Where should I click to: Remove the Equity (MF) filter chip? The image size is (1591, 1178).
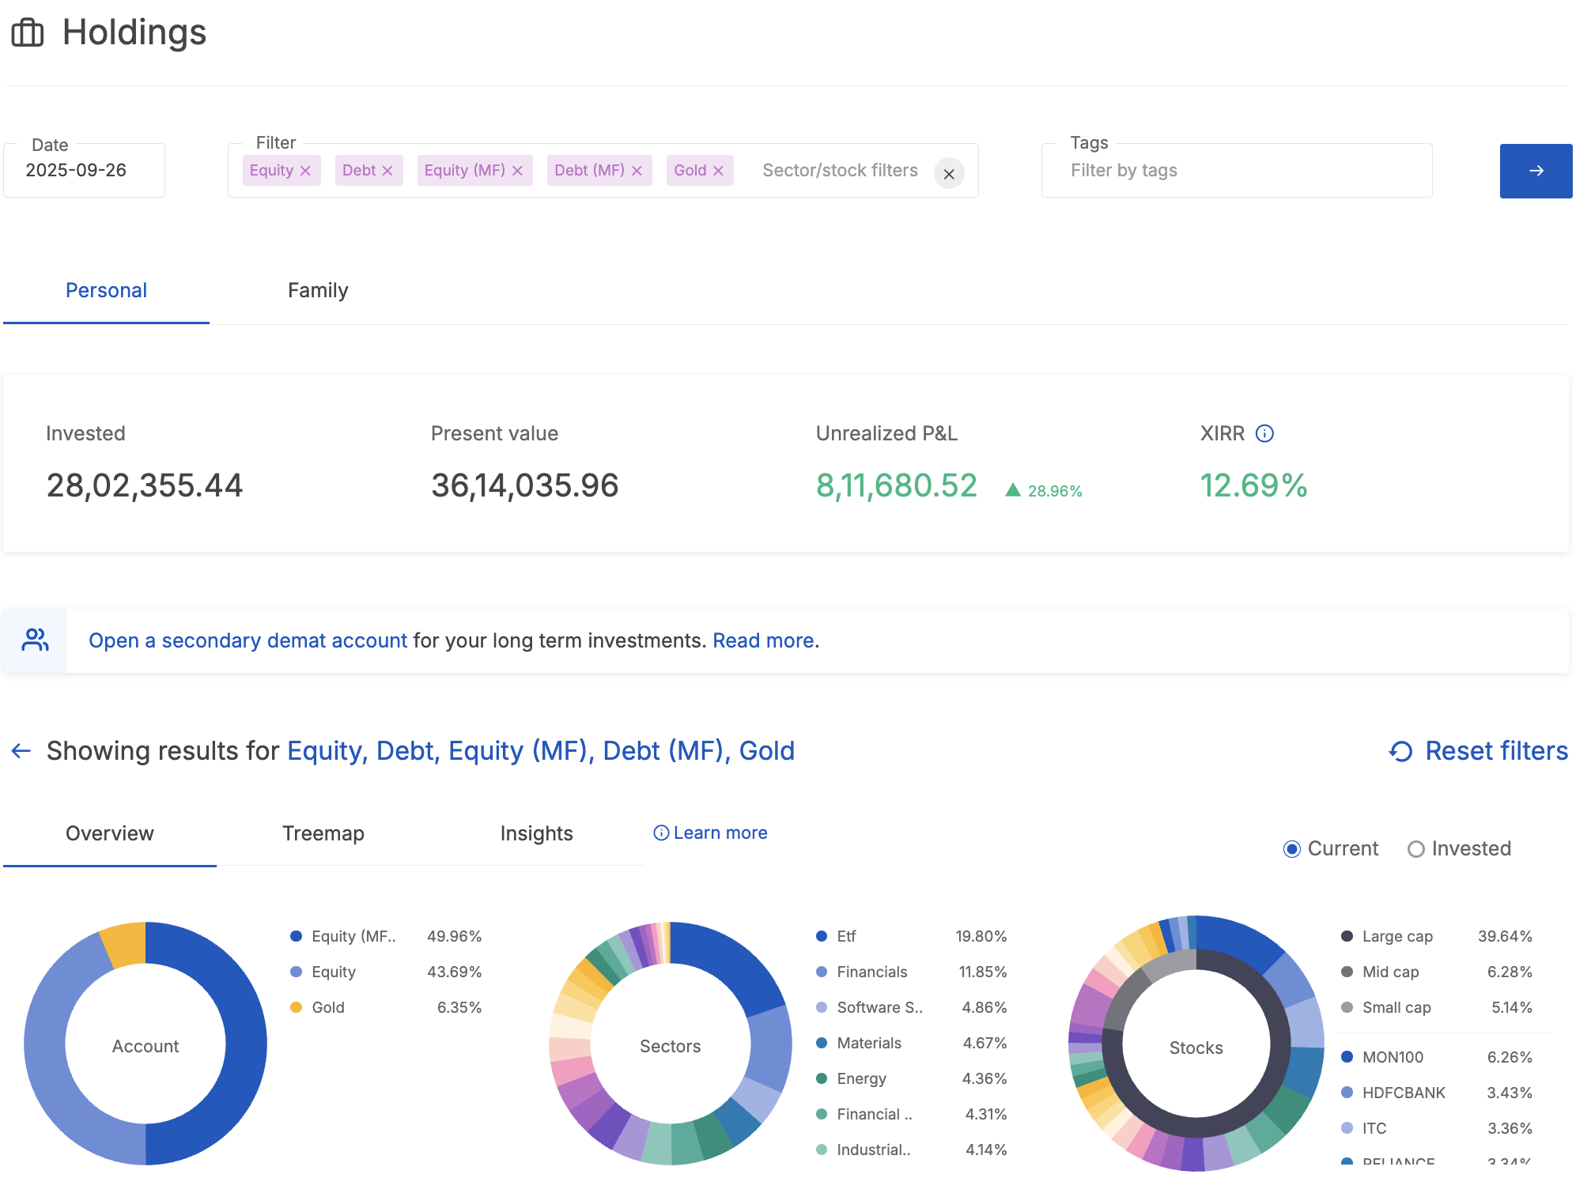pyautogui.click(x=517, y=171)
